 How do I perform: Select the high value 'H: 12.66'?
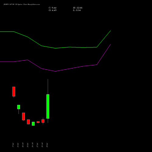click(78, 8)
